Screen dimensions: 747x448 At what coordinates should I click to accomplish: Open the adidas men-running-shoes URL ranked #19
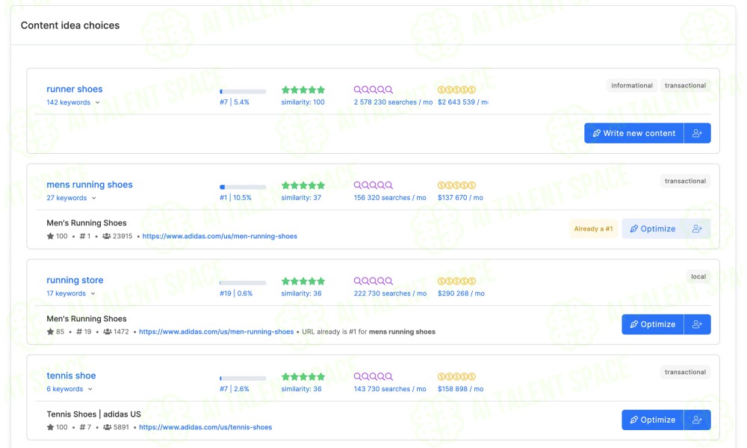click(217, 332)
